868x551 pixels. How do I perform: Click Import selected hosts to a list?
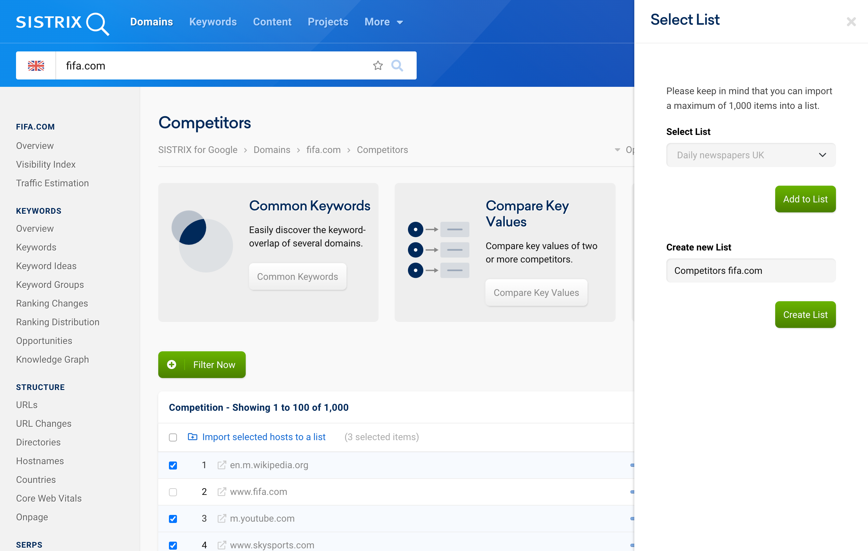263,437
